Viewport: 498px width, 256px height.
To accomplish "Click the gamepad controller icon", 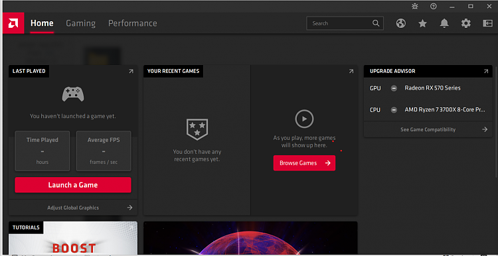I will [x=73, y=94].
